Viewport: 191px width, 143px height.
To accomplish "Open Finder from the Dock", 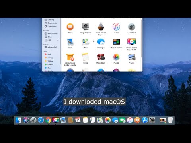I will pyautogui.click(x=18, y=120).
